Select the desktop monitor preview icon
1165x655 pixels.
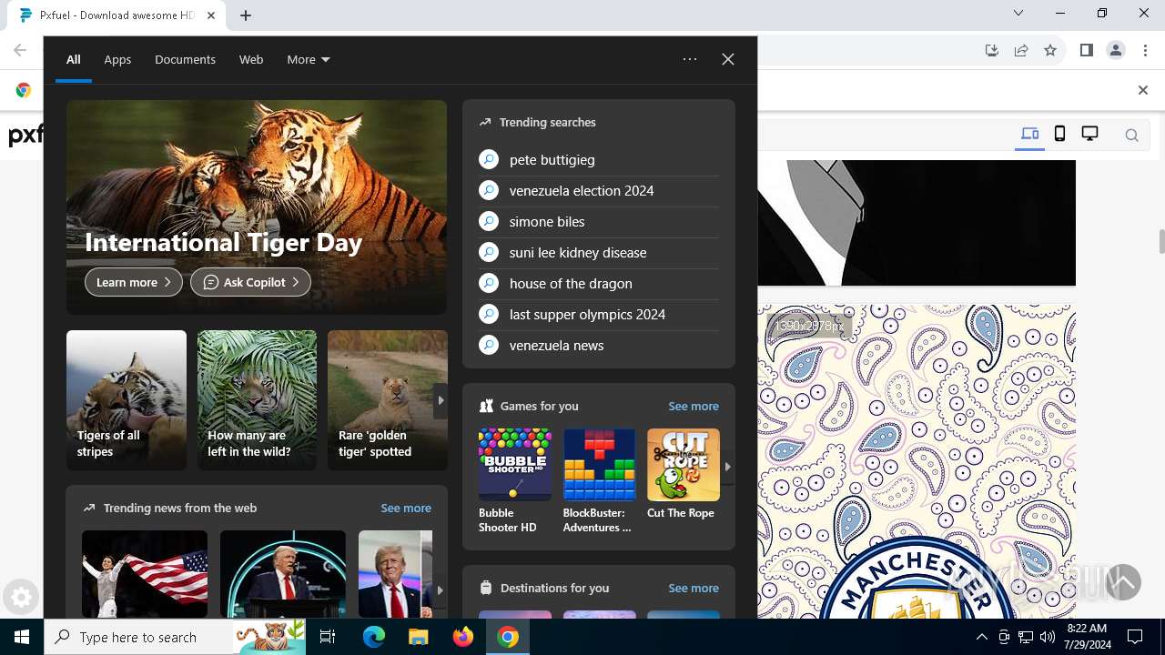click(x=1089, y=135)
